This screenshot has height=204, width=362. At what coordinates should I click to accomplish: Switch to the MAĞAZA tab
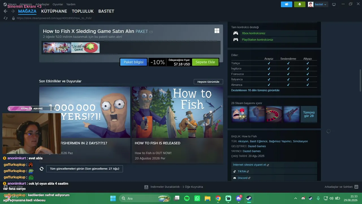pyautogui.click(x=27, y=11)
